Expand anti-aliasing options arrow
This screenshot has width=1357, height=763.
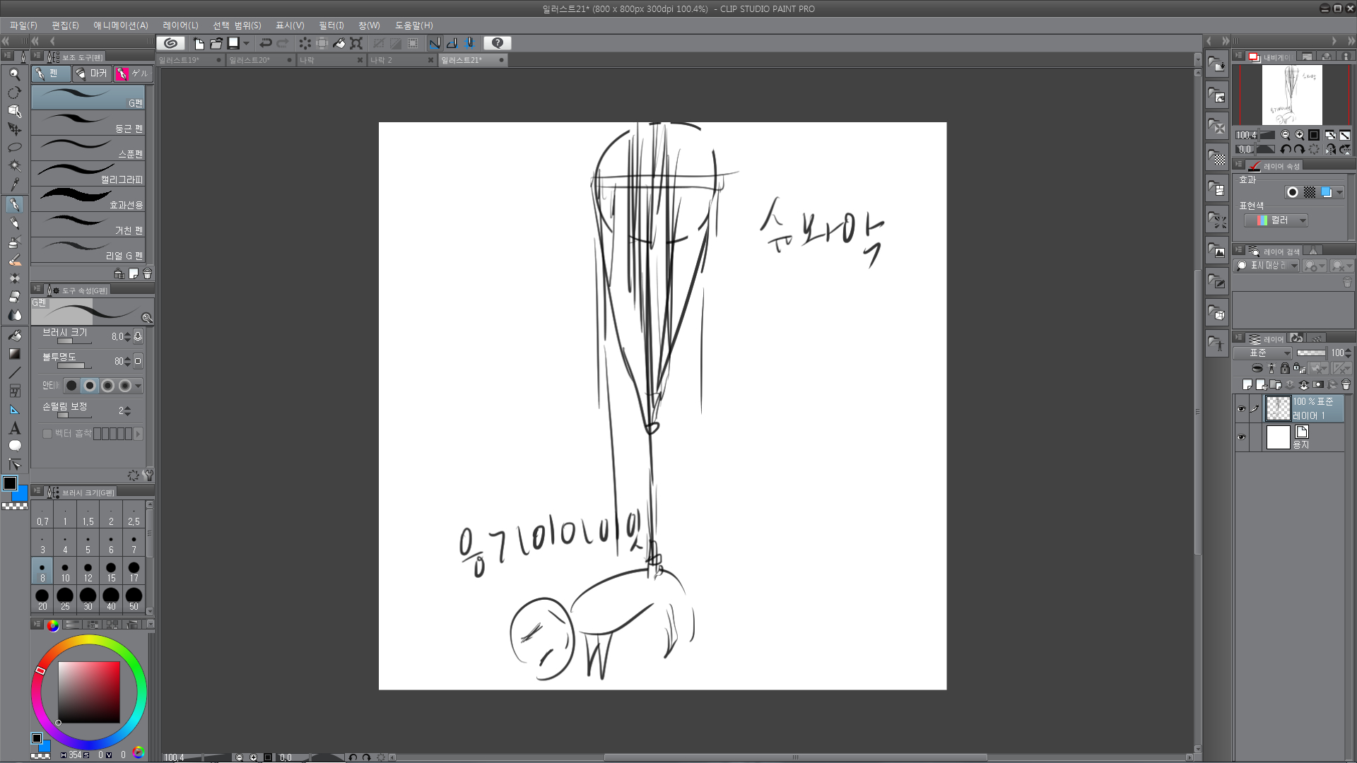pos(139,386)
